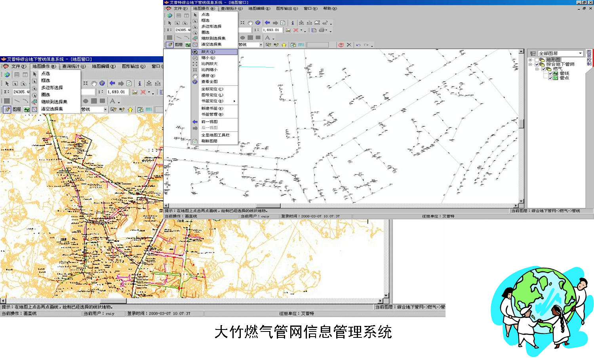Click the yellow up arrow icon
Viewport: 594px width, 358px height.
click(x=284, y=45)
